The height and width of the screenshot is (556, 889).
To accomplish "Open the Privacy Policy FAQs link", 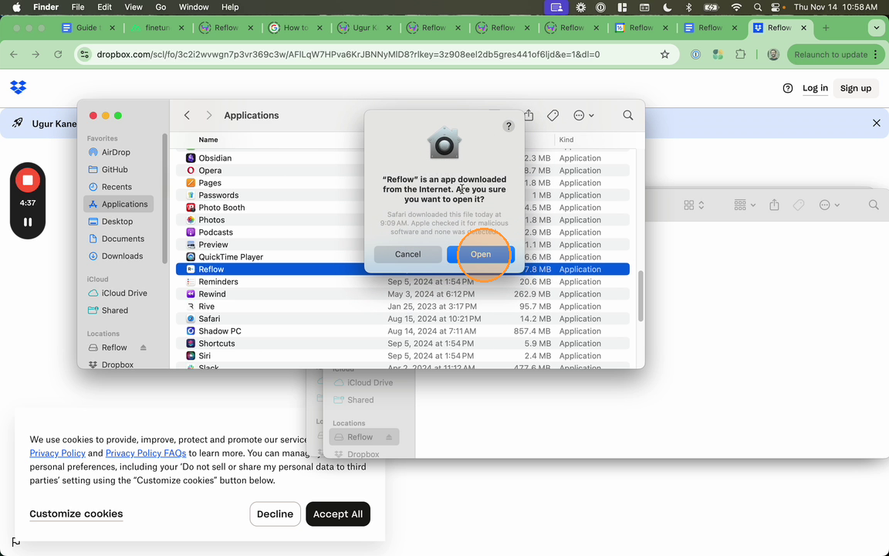I will (x=146, y=453).
